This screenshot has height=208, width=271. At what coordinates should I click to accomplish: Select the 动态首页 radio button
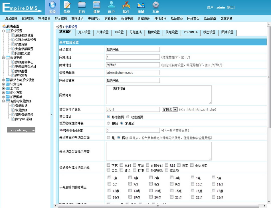[128, 117]
